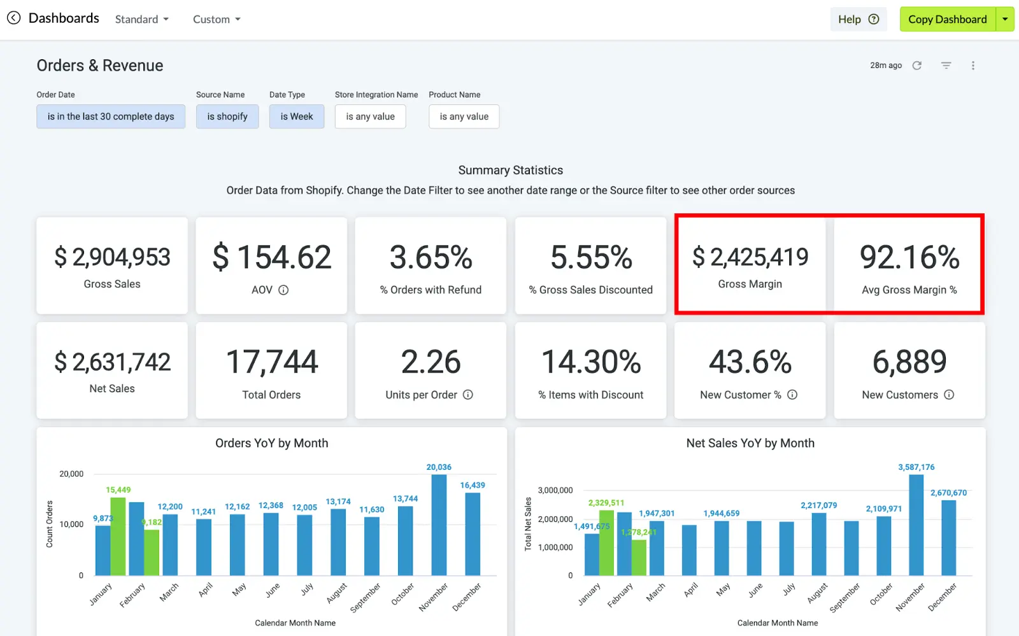1019x636 pixels.
Task: Edit the Order Date filter value
Action: pos(111,117)
